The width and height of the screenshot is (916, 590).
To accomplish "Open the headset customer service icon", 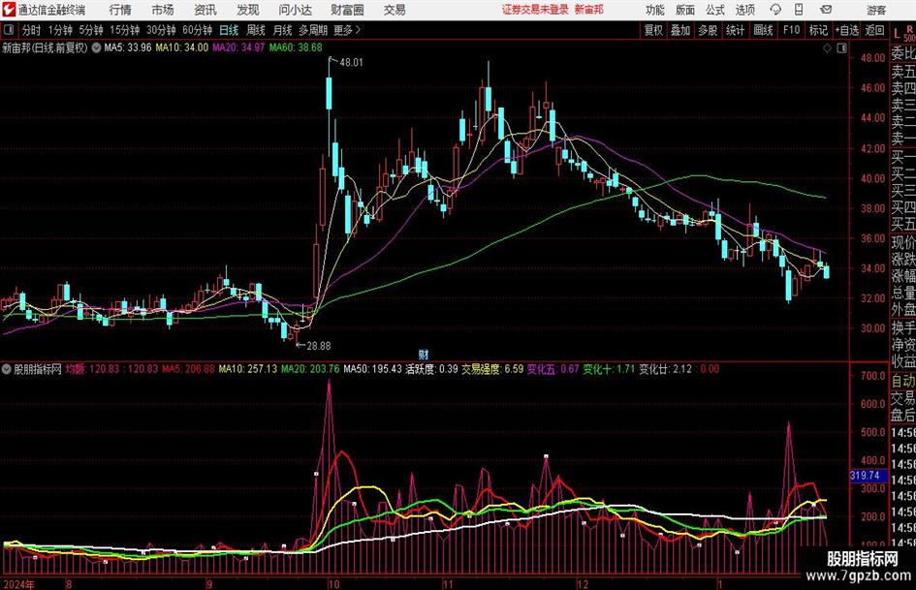I will pyautogui.click(x=775, y=10).
